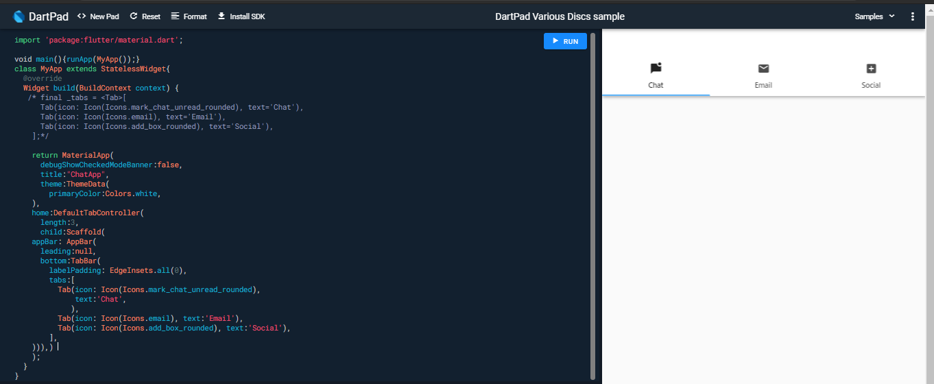The height and width of the screenshot is (384, 934).
Task: Click the 'Widget build(BuildContext context)' line
Action: coord(101,88)
